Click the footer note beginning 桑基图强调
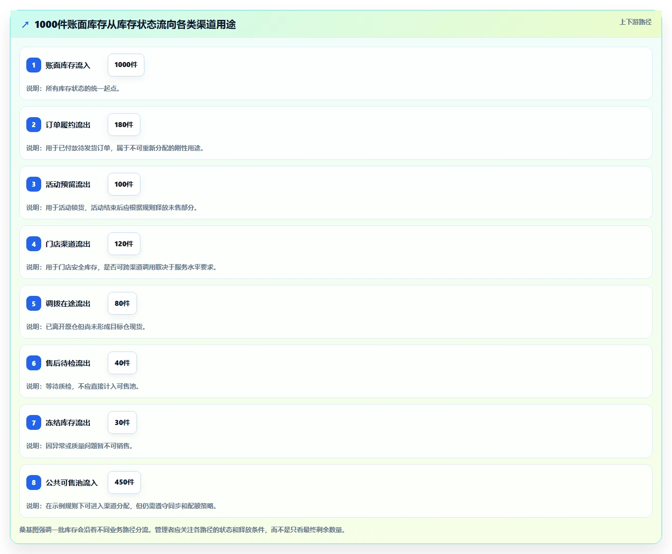This screenshot has width=672, height=554. tap(183, 530)
